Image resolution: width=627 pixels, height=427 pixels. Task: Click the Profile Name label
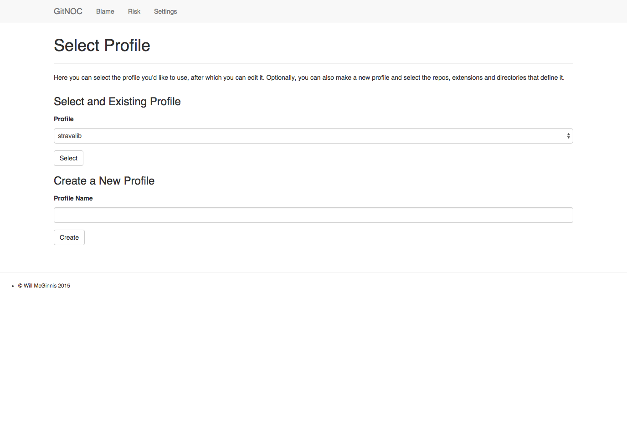(x=73, y=198)
